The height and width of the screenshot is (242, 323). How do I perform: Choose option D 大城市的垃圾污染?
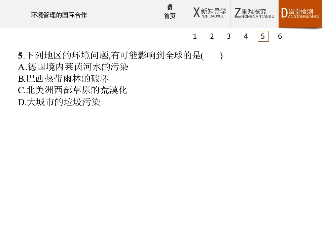[59, 102]
